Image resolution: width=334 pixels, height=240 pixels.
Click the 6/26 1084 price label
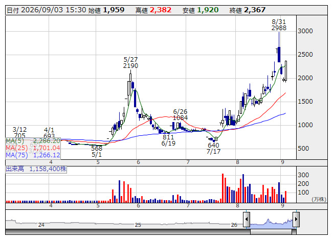(x=180, y=114)
